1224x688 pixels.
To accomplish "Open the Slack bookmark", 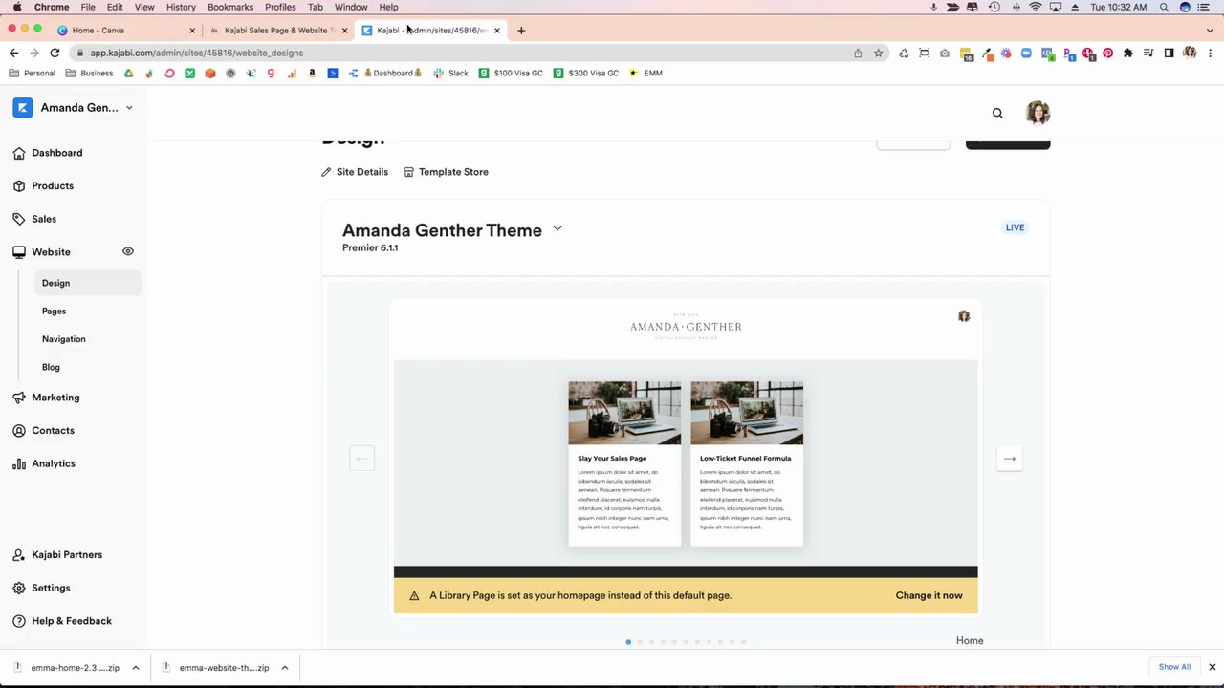I will pos(451,74).
